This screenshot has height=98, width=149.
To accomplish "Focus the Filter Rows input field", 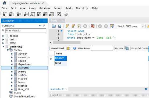I will [x=102, y=48].
